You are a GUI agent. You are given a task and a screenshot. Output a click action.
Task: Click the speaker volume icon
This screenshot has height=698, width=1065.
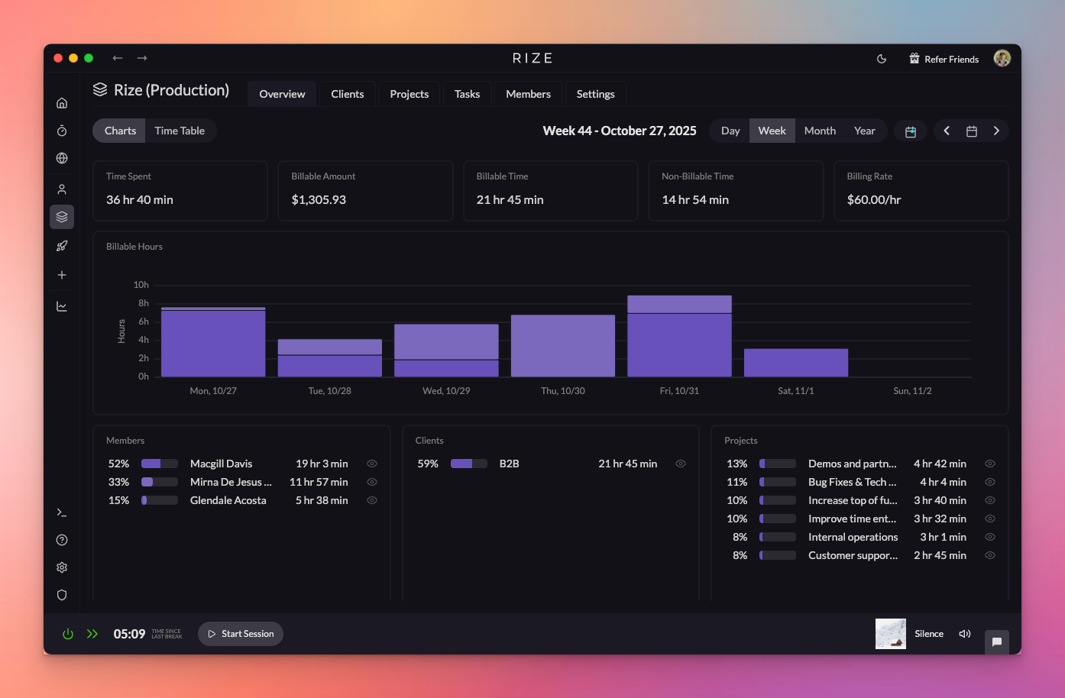tap(965, 634)
